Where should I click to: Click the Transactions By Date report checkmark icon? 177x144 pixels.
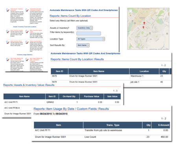pyautogui.click(x=27, y=10)
